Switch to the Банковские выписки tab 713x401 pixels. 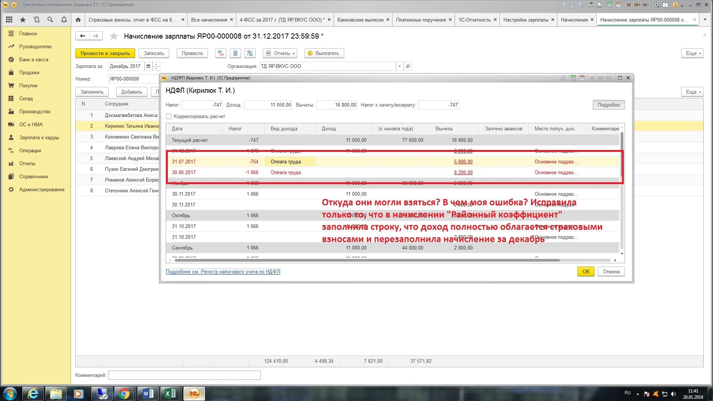360,20
